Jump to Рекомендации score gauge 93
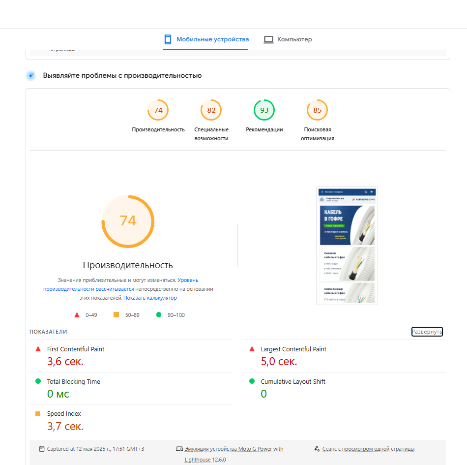This screenshot has width=467, height=465. [x=264, y=110]
